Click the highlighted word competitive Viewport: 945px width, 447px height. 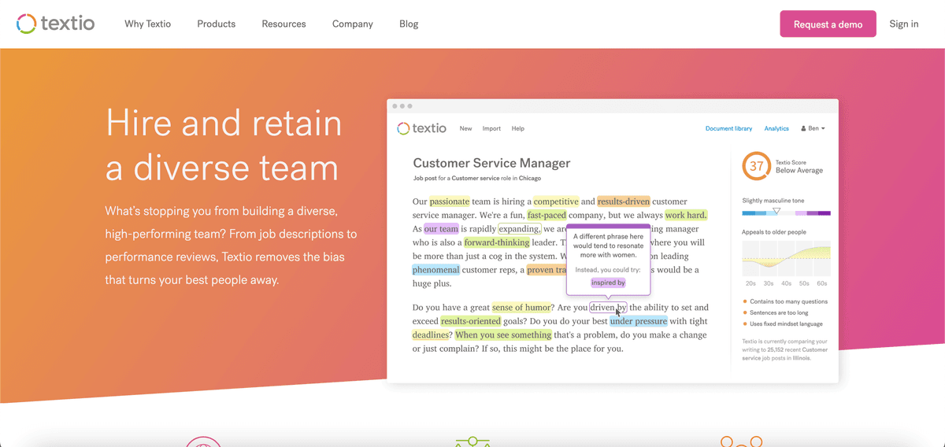point(556,202)
